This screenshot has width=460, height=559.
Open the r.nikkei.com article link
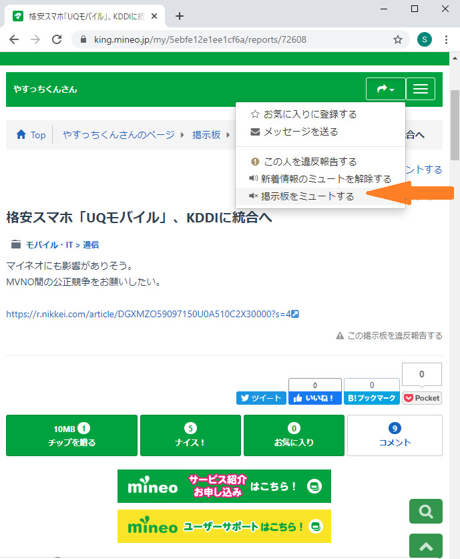click(152, 314)
